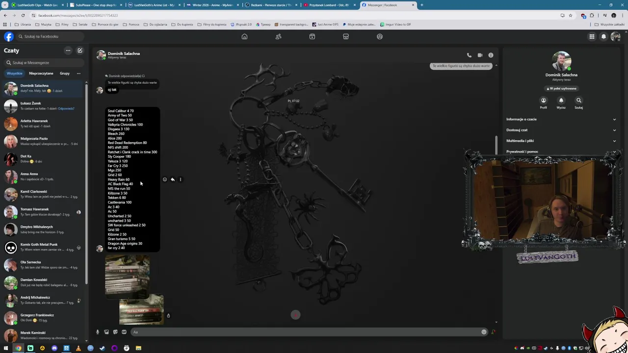Open chats options three-dot menu

click(x=68, y=50)
